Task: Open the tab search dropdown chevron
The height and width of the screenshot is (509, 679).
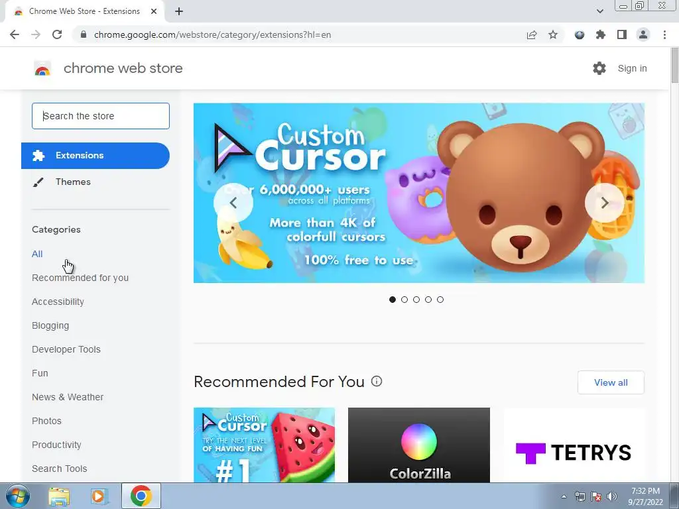Action: coord(599,11)
